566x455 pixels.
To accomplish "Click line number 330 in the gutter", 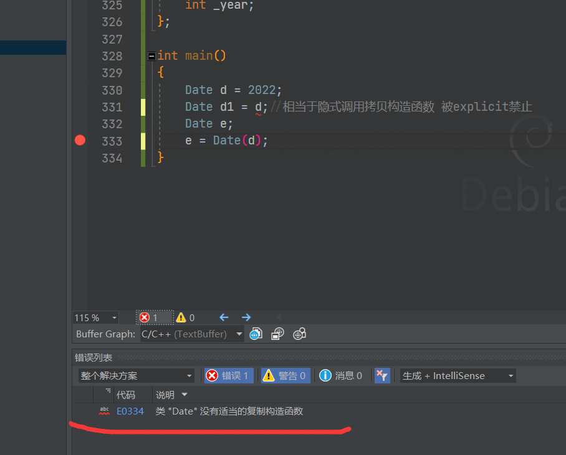I will [x=112, y=90].
